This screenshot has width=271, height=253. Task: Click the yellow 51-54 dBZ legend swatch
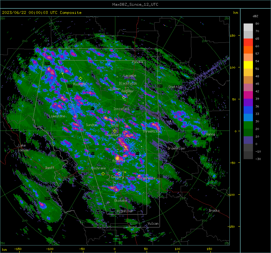click(x=248, y=65)
